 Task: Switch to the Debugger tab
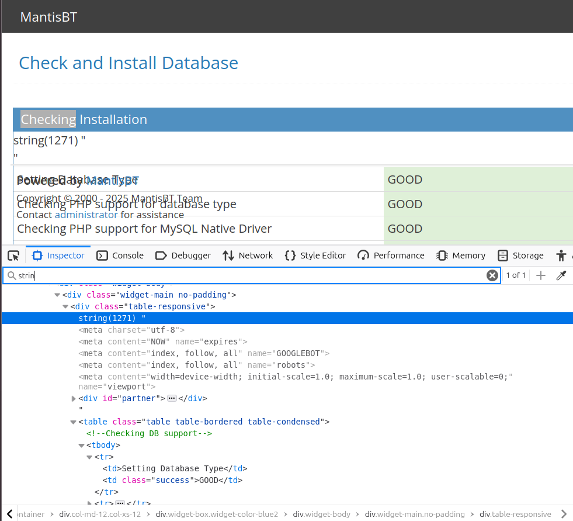click(x=183, y=256)
